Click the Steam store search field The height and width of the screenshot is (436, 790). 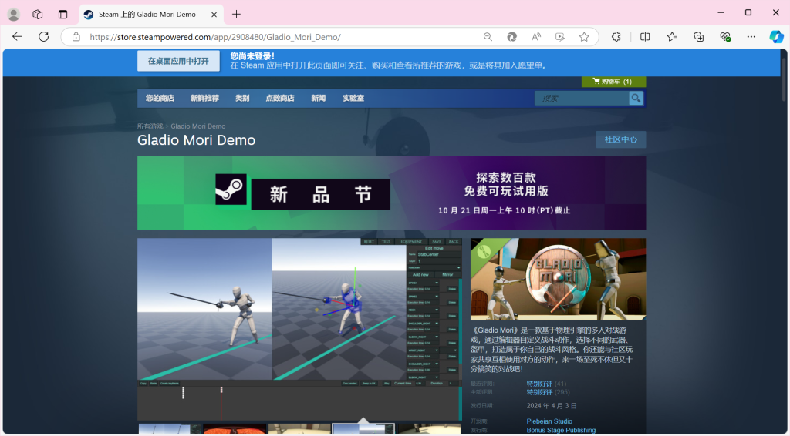click(582, 98)
